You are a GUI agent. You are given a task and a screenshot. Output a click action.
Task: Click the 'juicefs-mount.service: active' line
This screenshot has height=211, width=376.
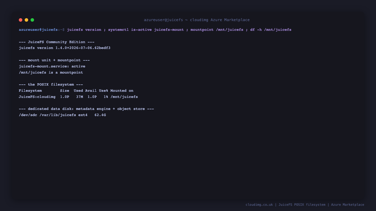click(x=52, y=66)
